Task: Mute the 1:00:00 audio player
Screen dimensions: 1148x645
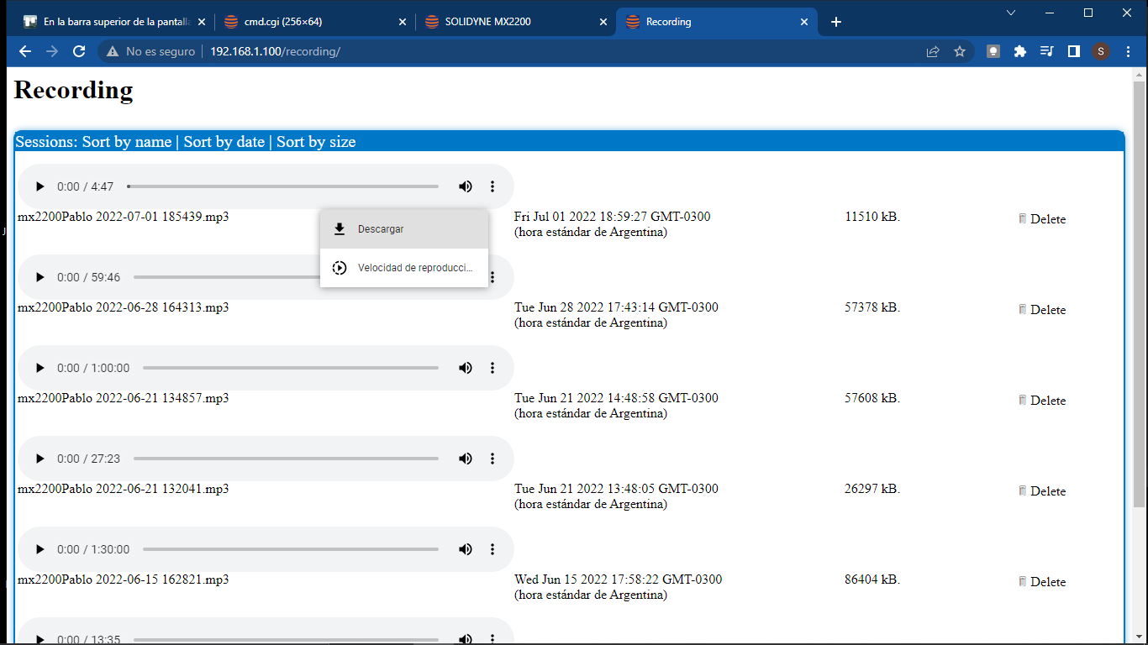Action: pos(466,368)
